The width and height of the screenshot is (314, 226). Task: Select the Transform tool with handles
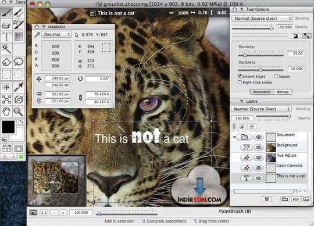click(x=6, y=99)
